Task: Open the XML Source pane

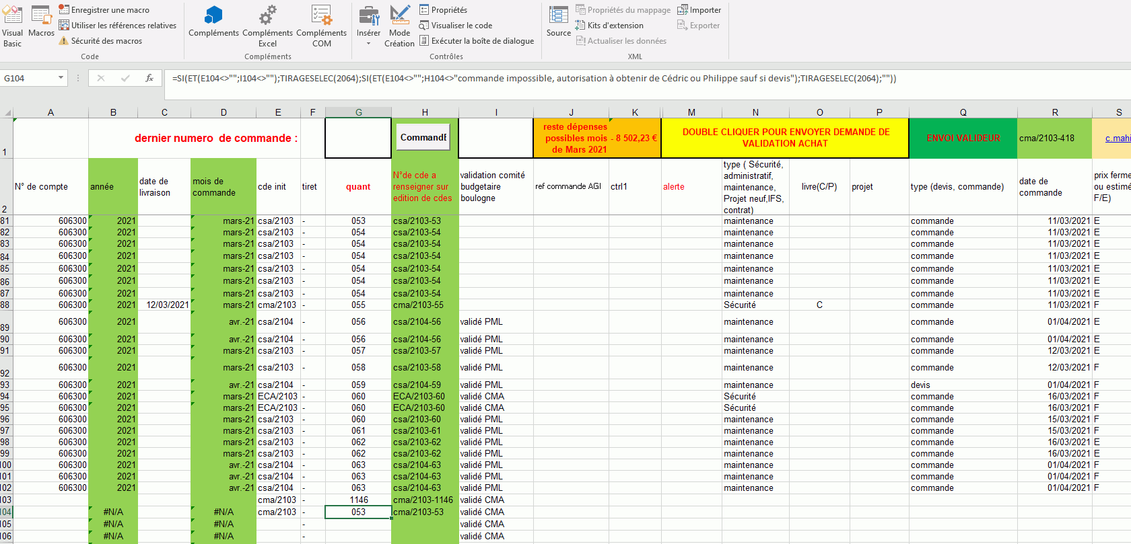Action: (558, 22)
